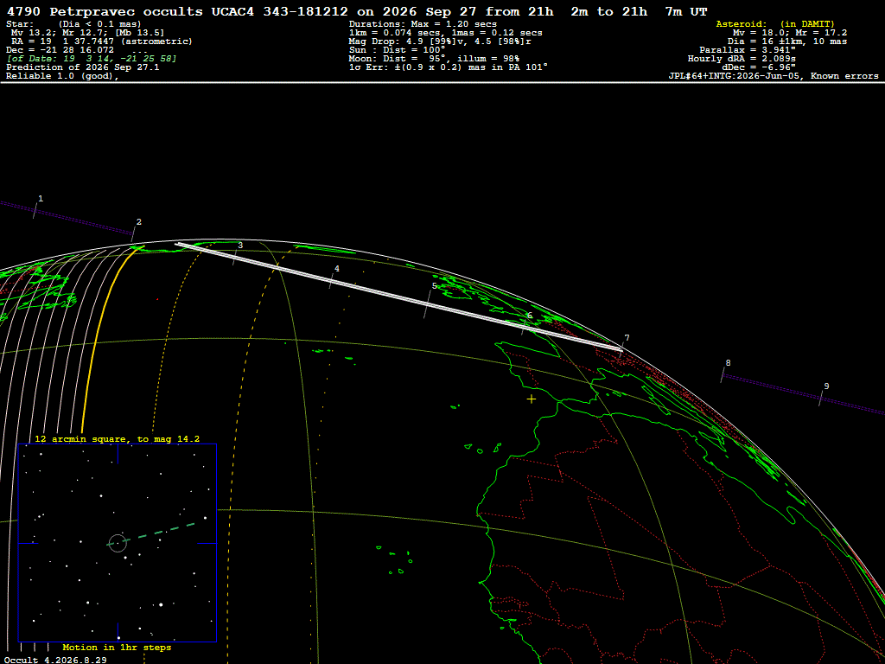Viewport: 885px width, 664px height.
Task: Click the circled target star in chart
Action: pyautogui.click(x=118, y=543)
